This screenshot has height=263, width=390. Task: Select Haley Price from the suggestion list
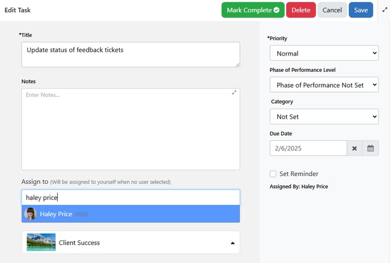130,214
